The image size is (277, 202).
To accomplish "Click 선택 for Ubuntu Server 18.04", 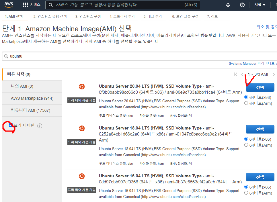I will [x=260, y=129].
